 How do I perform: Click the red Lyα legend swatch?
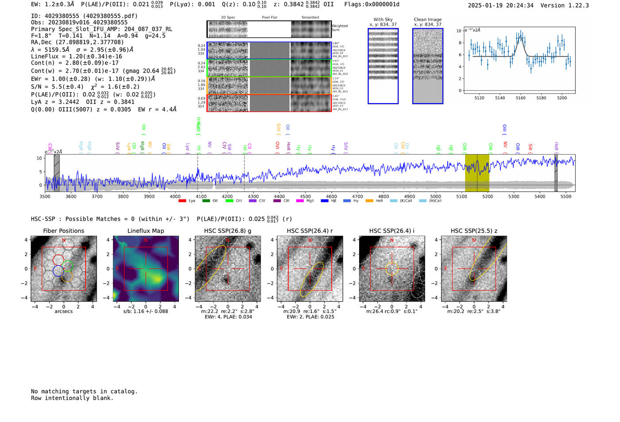[x=182, y=201]
